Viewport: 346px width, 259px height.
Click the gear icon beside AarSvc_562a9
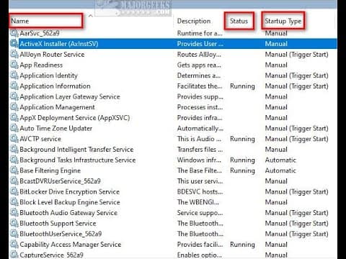tap(14, 33)
